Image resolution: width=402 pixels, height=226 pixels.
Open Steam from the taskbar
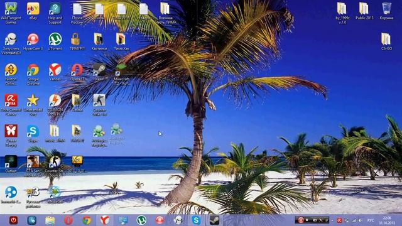(214, 220)
